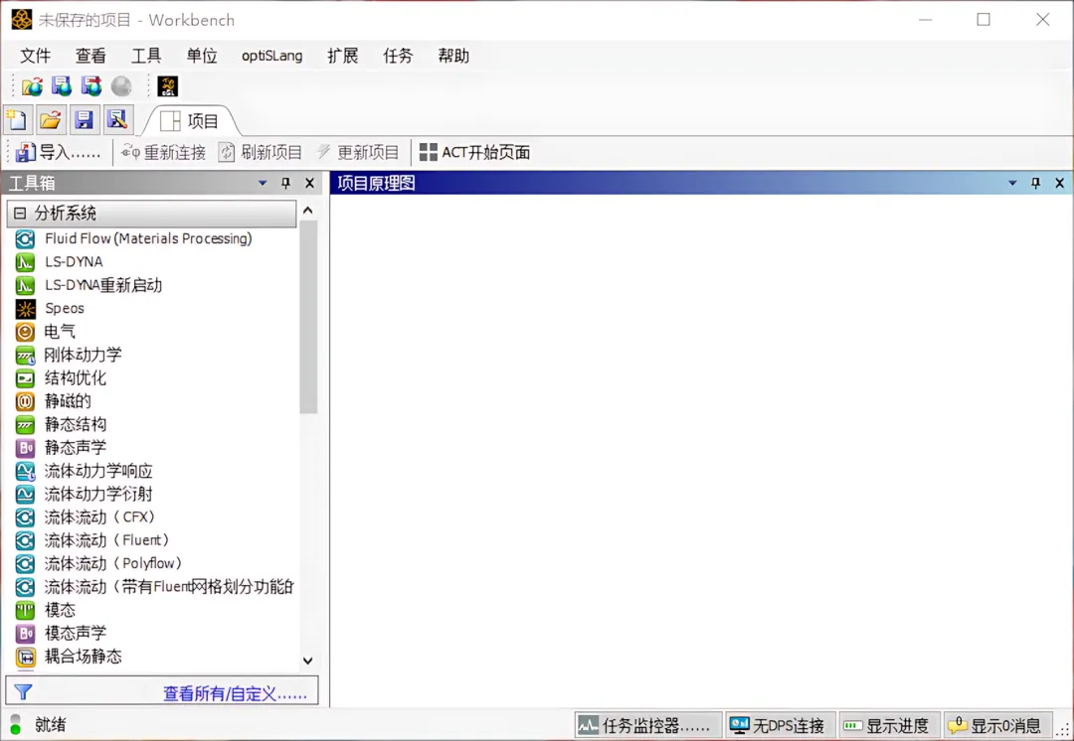
Task: Click the 流体流动 (Polyflow) icon
Action: coord(25,564)
